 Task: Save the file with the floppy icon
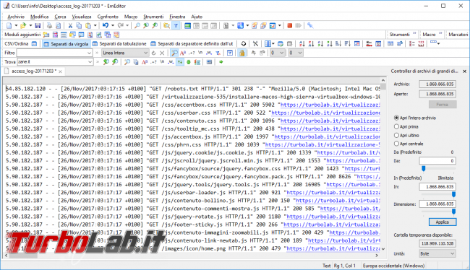tap(38, 26)
